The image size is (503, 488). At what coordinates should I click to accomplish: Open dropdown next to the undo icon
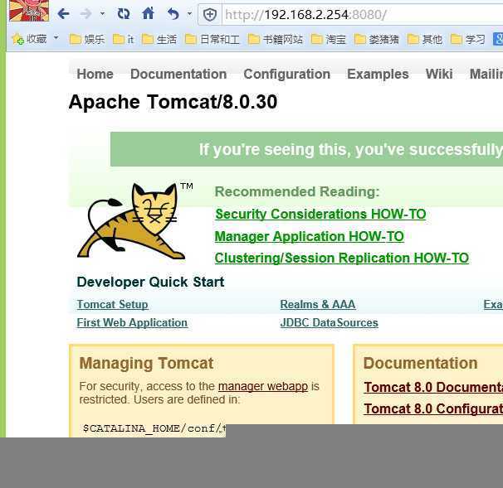coord(189,14)
